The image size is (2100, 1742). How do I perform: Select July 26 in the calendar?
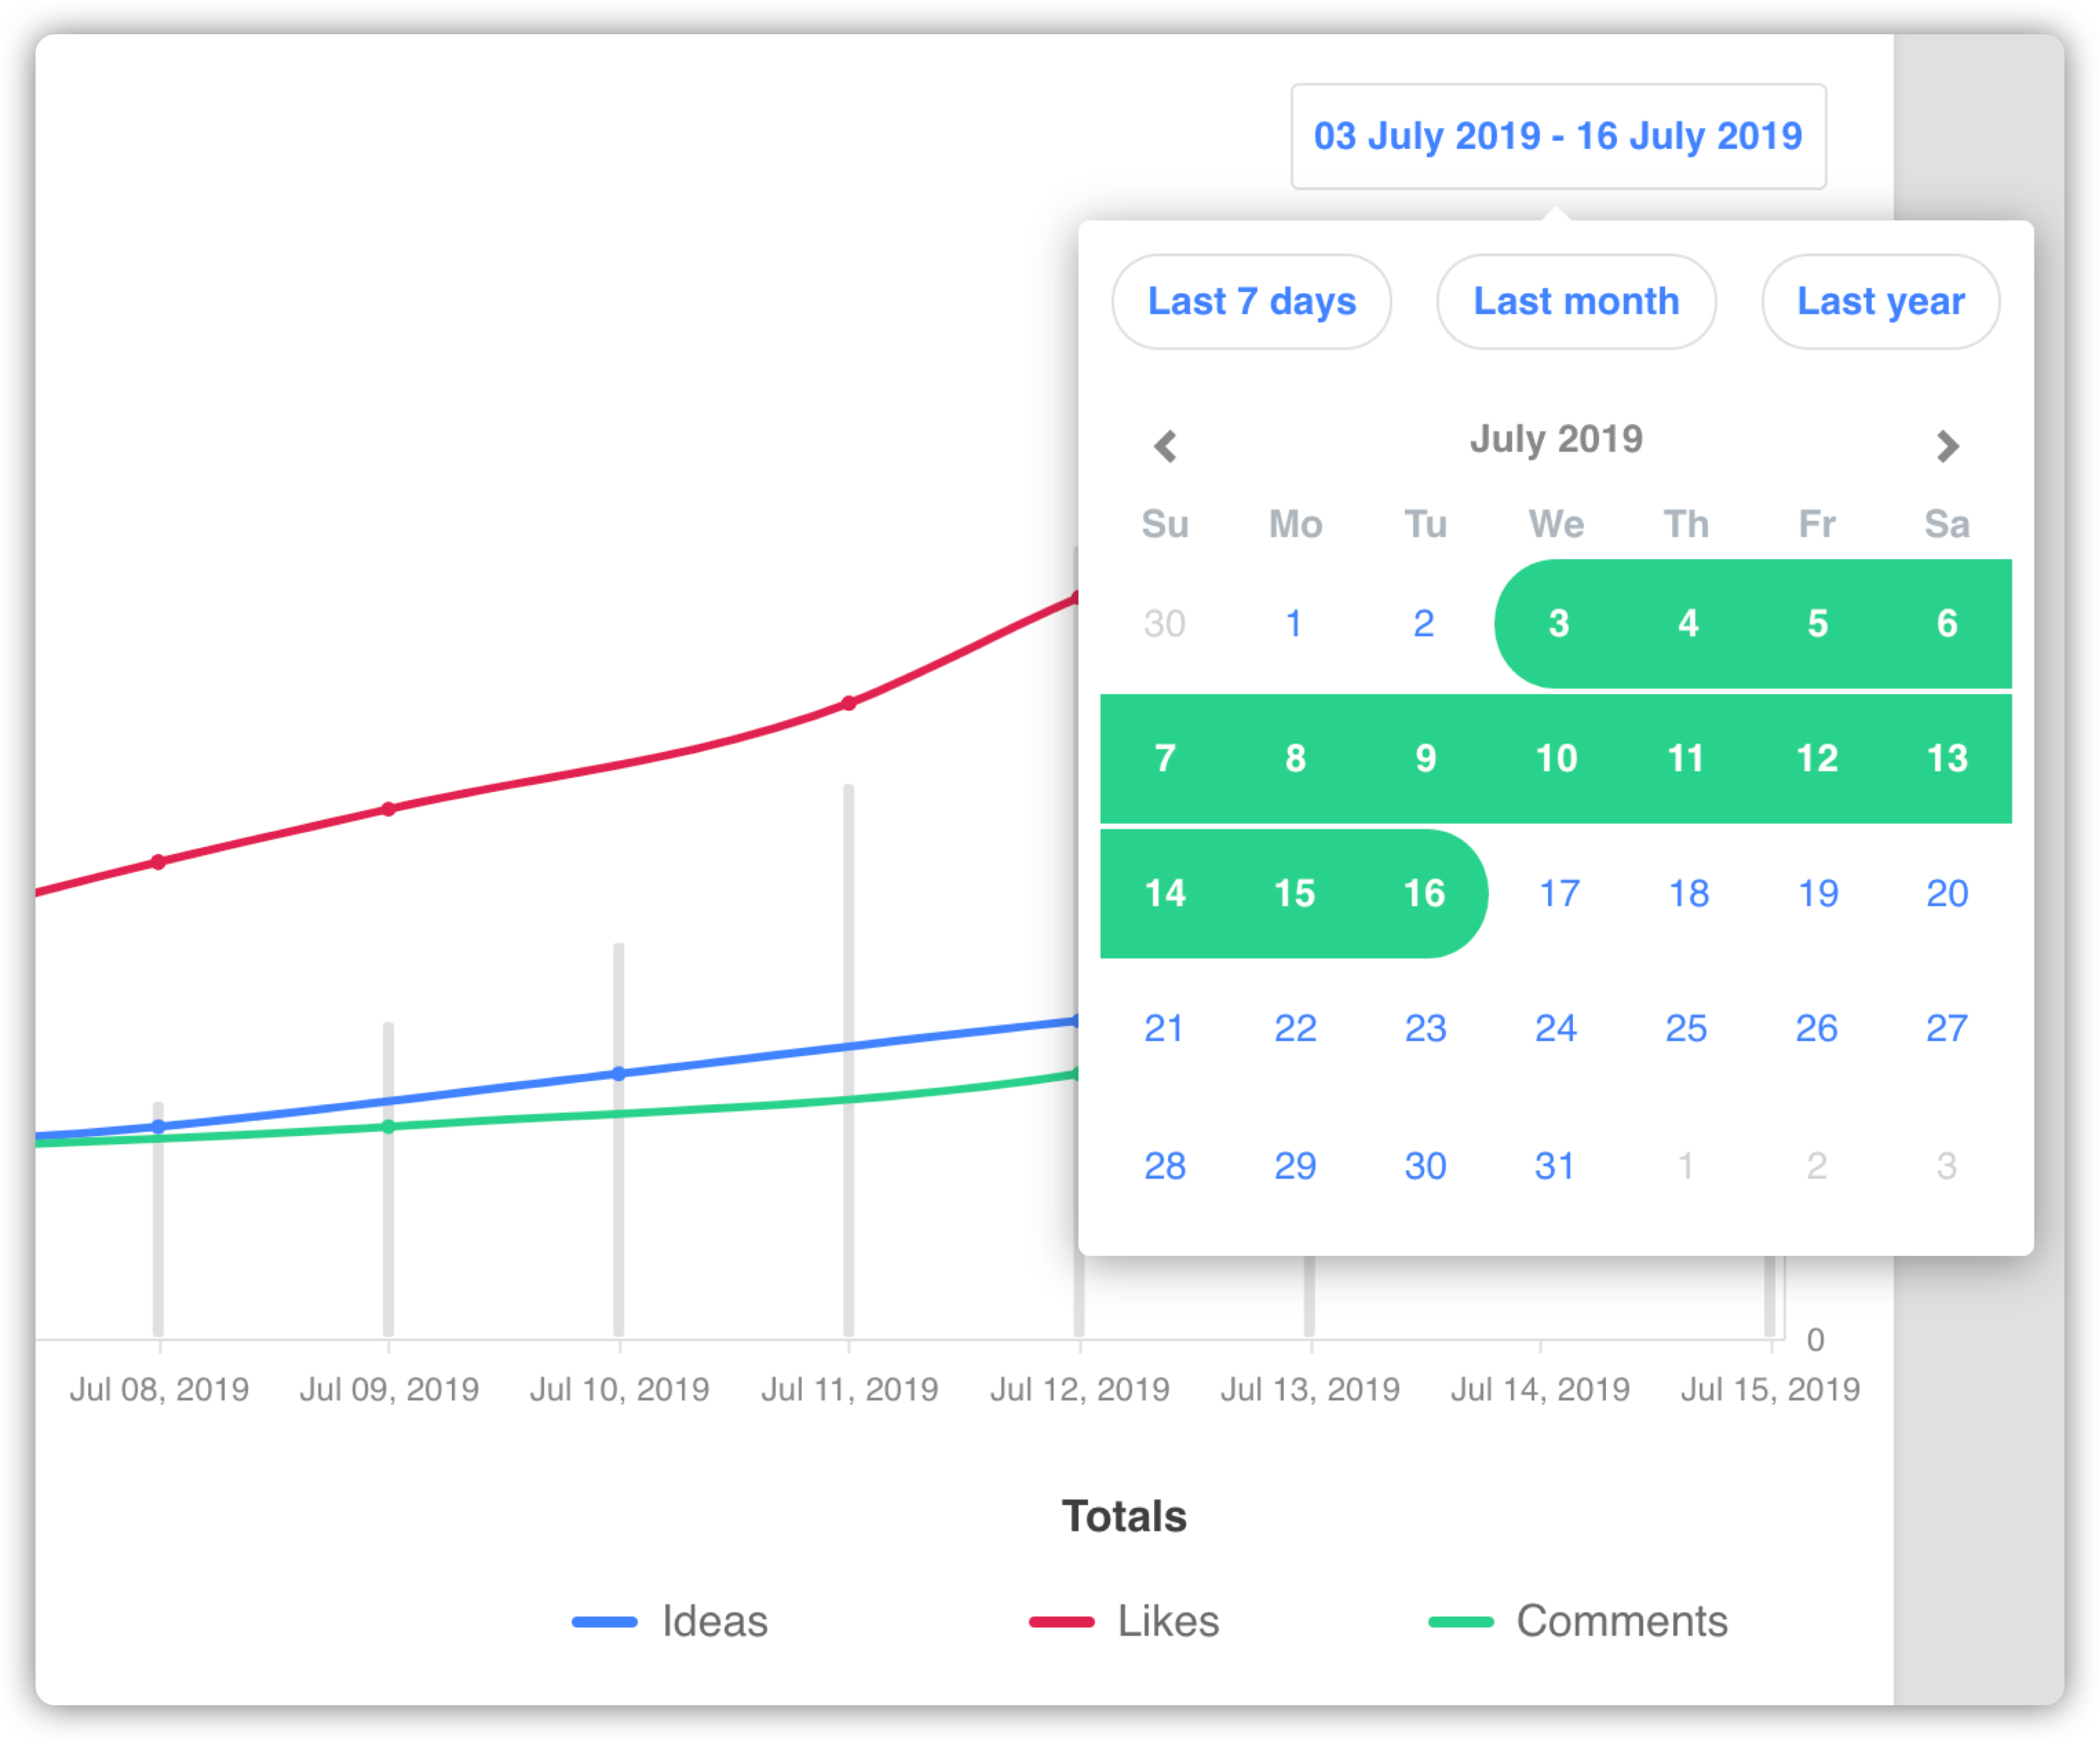point(1817,1029)
